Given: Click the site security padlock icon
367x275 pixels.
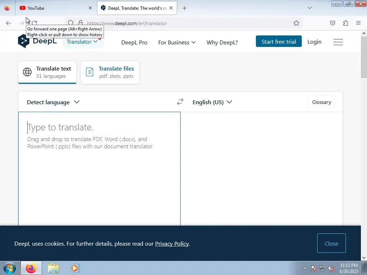Looking at the screenshot, I should coord(81,23).
